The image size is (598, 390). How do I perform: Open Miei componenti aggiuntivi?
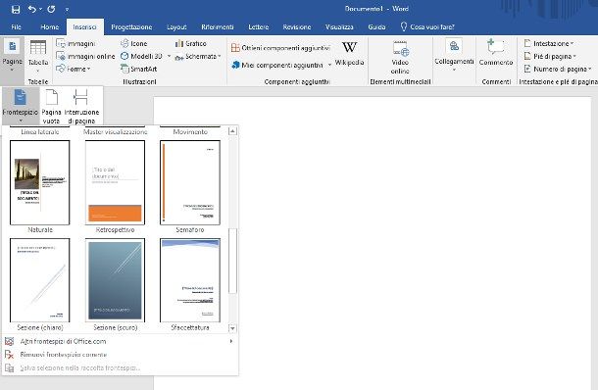277,66
